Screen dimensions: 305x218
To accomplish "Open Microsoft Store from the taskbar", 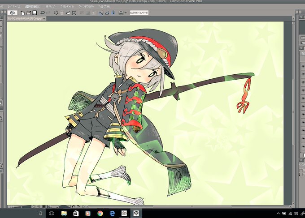I will coord(76,214).
